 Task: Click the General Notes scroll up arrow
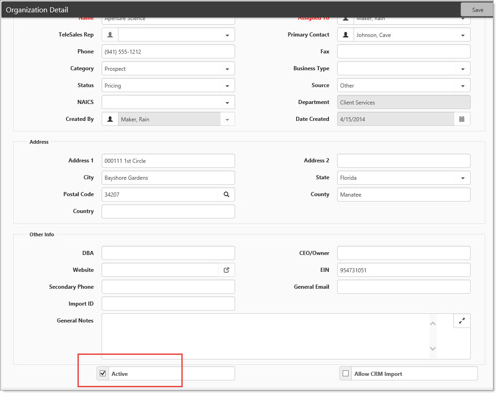(432, 323)
